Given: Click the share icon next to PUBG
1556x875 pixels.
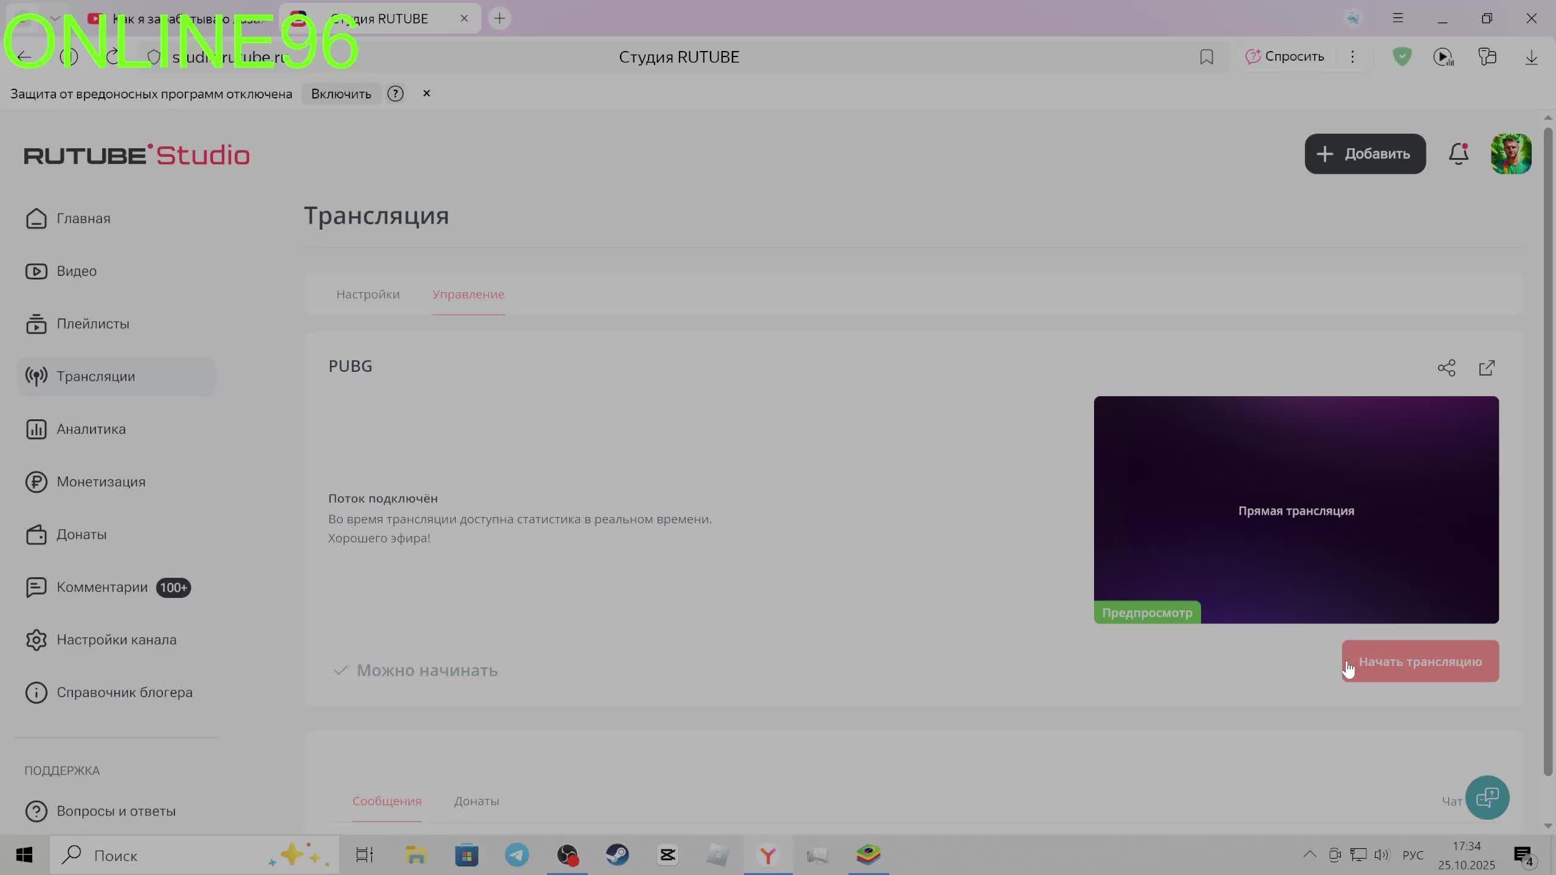Looking at the screenshot, I should [x=1446, y=368].
